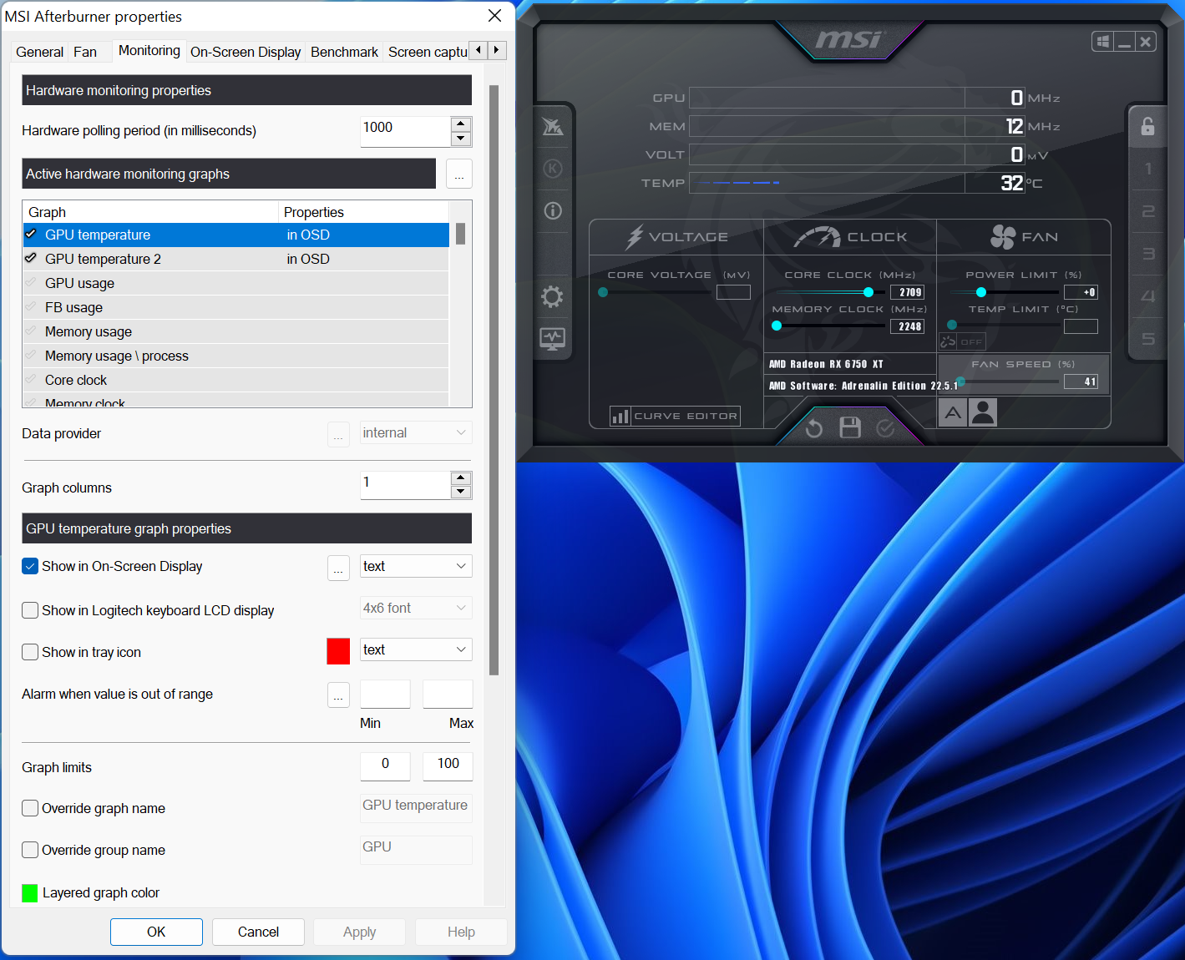1185x960 pixels.
Task: Click ellipsis next to Active hardware monitoring graphs
Action: coord(459,174)
